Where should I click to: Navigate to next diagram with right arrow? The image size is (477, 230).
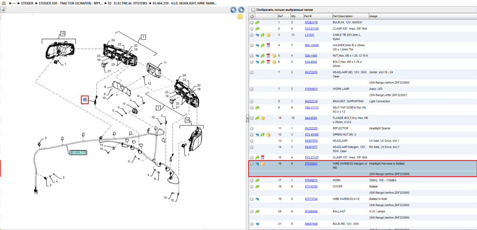tap(240, 10)
